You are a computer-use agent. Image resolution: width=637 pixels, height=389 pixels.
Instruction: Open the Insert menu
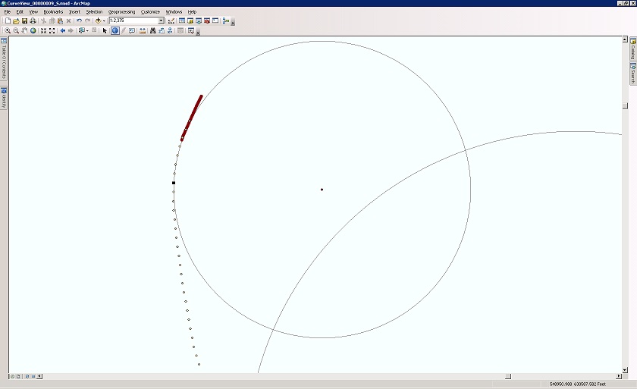pos(74,12)
